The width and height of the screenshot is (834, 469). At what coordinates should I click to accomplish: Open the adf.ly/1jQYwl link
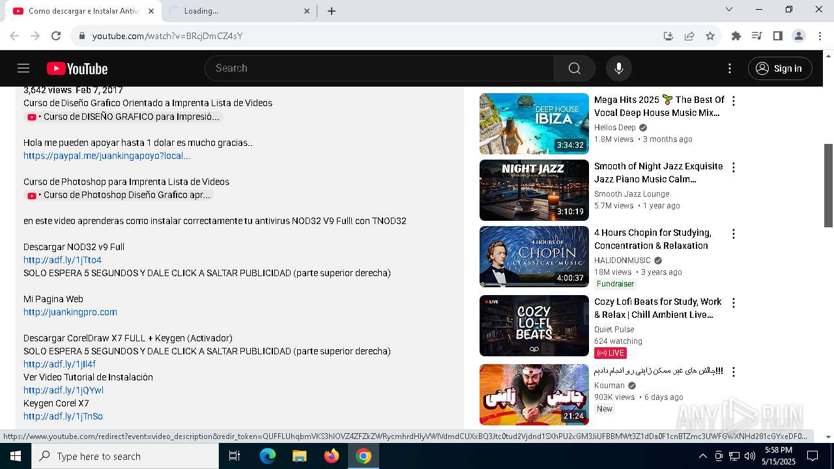tap(63, 390)
